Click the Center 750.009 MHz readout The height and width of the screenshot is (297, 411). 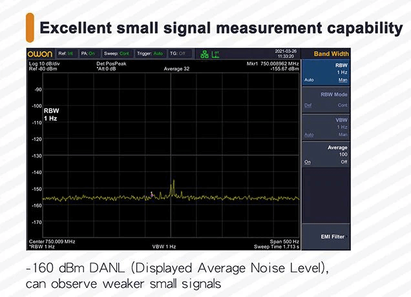pyautogui.click(x=52, y=241)
